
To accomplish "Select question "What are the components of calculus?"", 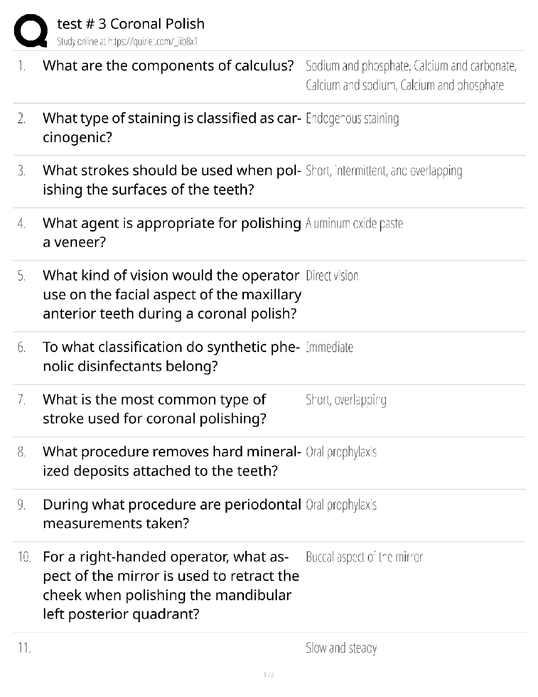I will (168, 66).
